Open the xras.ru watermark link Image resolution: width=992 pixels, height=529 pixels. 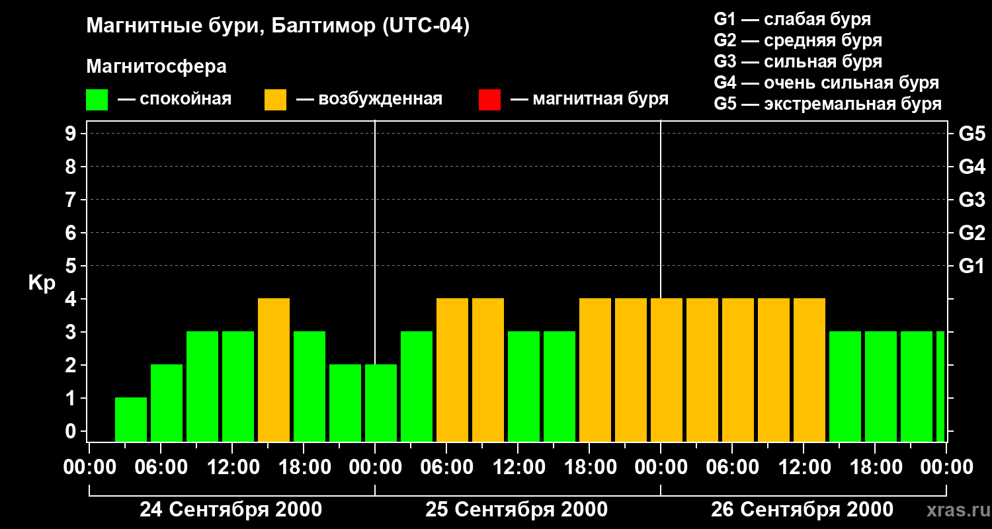955,510
